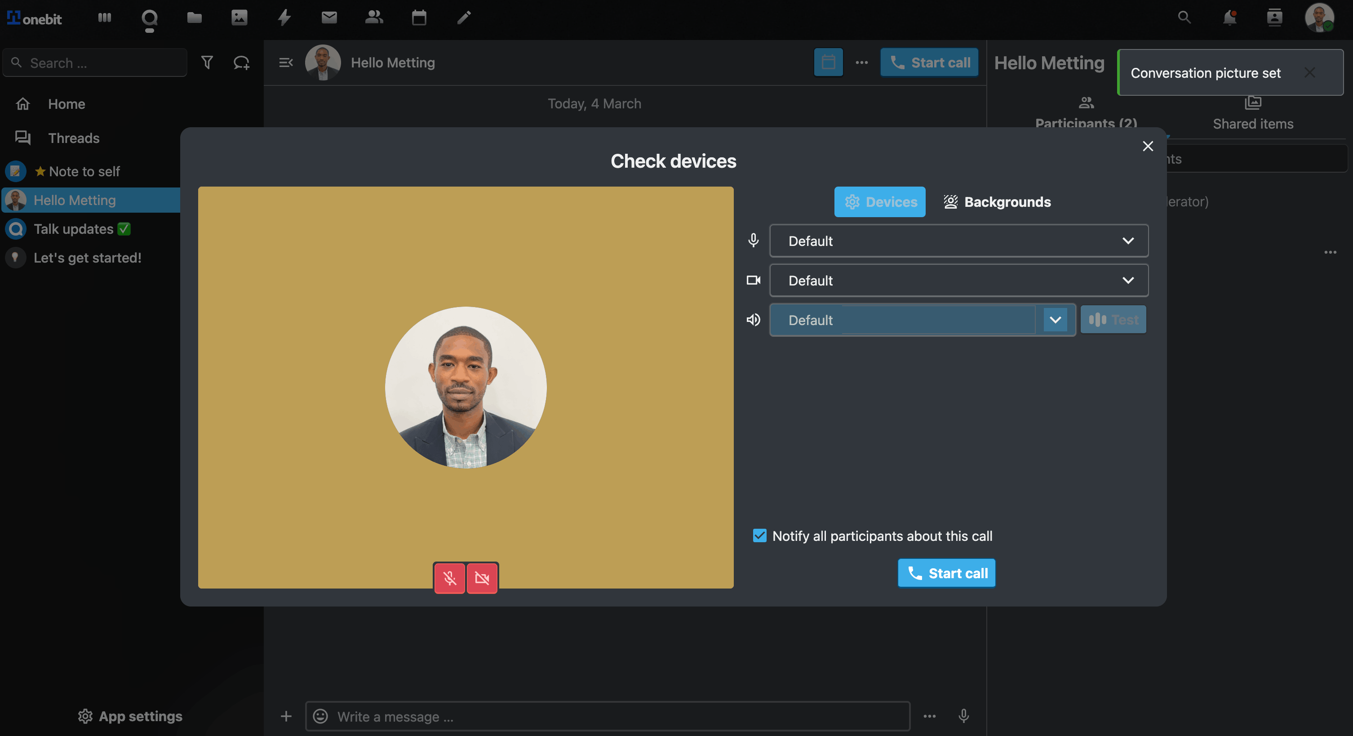Open the Mail envelope icon
The image size is (1353, 736).
point(329,18)
